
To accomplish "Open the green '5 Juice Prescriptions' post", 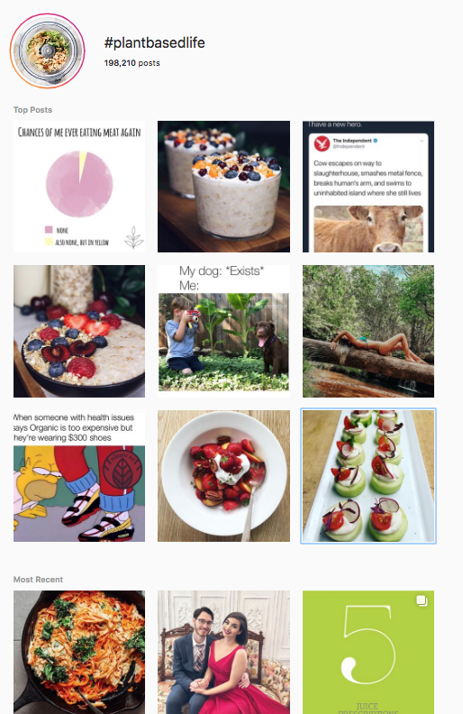I will (368, 652).
